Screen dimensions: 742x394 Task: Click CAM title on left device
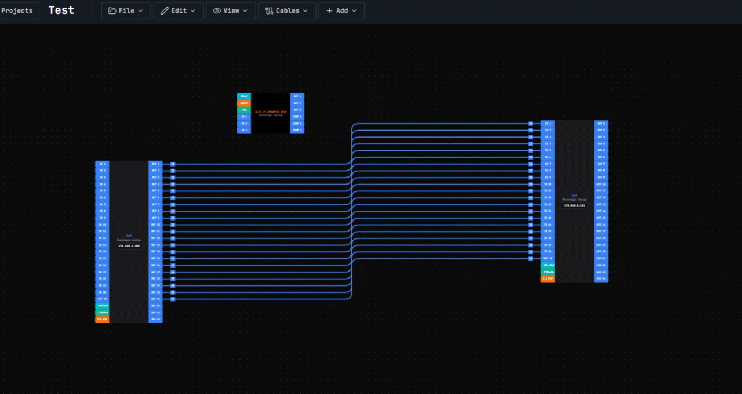129,236
